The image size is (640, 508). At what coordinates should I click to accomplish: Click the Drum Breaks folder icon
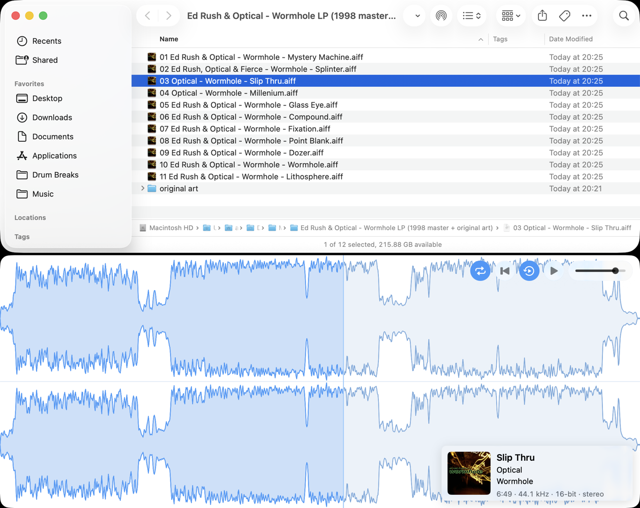(22, 175)
